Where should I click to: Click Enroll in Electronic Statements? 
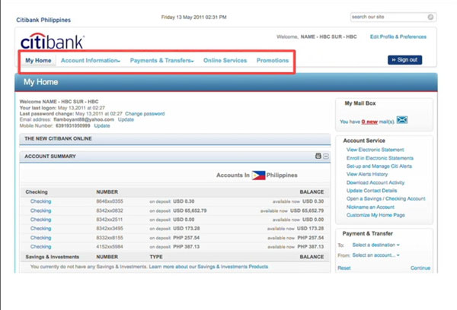click(380, 158)
